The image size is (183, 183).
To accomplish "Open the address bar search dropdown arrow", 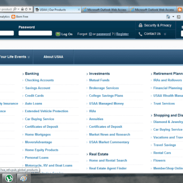I will [x=18, y=9].
